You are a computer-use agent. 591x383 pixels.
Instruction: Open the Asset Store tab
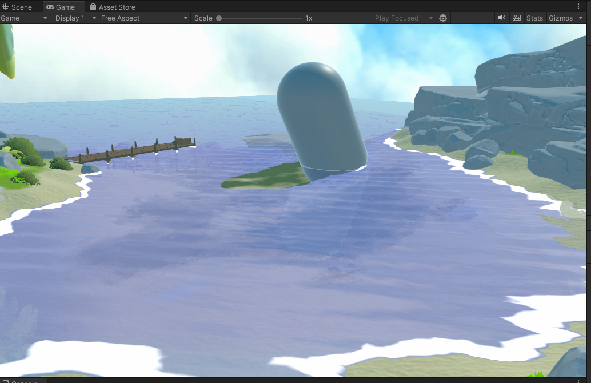pyautogui.click(x=113, y=7)
